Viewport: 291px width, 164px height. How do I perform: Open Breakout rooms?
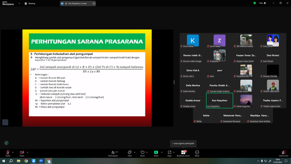coord(183,153)
